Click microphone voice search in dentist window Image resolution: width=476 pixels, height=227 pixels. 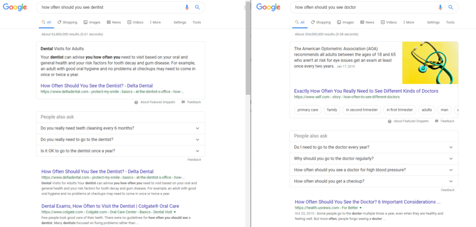point(187,7)
